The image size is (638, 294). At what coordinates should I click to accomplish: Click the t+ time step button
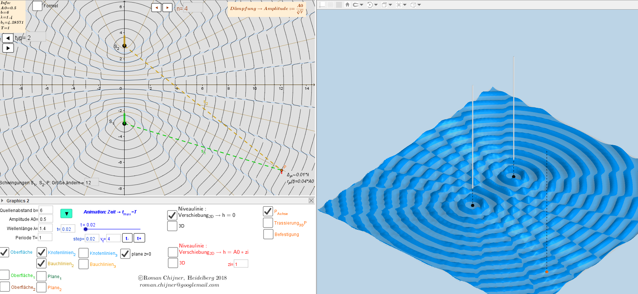139,238
